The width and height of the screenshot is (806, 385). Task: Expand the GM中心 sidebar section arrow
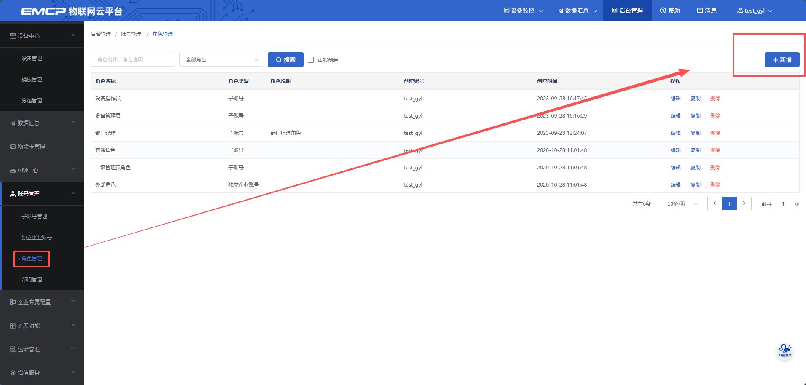73,170
